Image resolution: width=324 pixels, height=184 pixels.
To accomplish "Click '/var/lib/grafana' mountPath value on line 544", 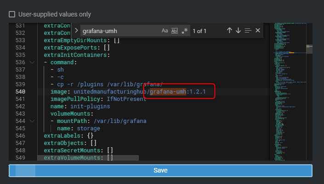I will point(120,121).
